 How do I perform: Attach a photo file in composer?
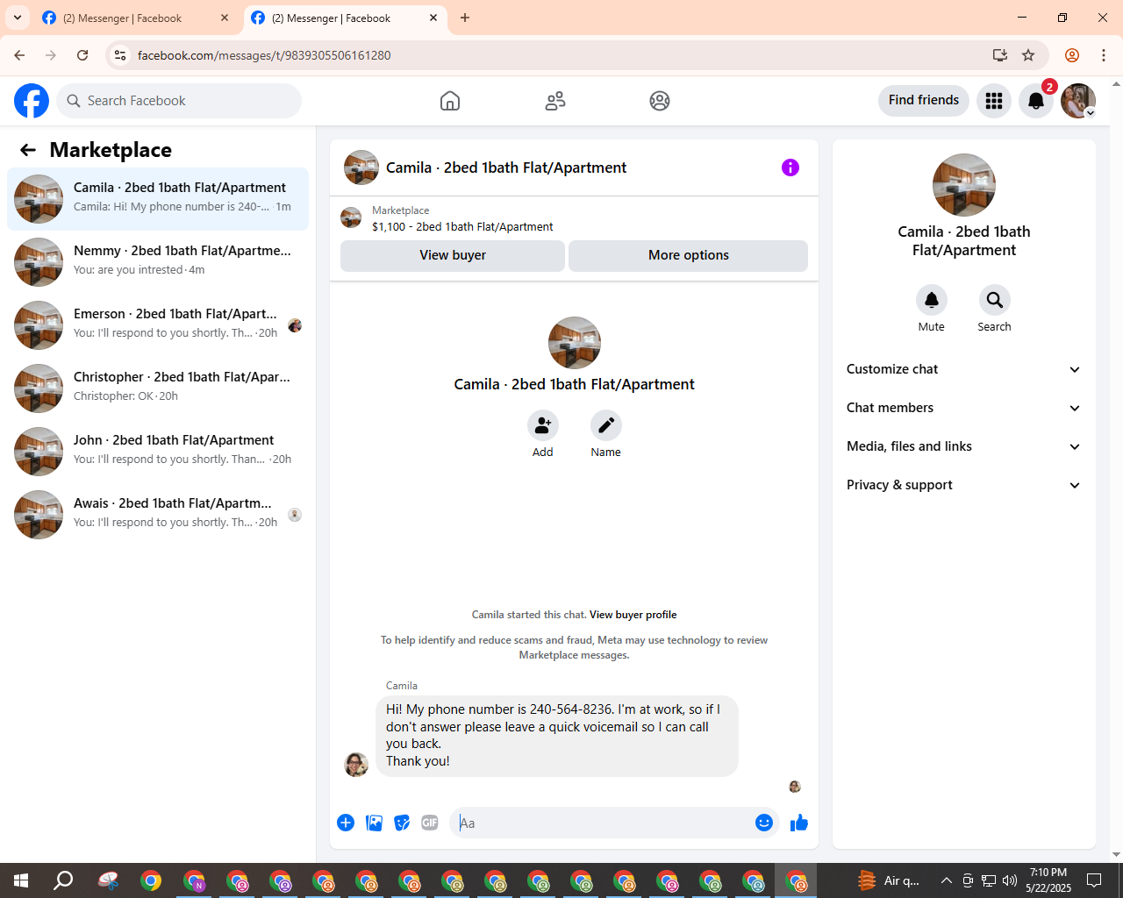click(374, 823)
